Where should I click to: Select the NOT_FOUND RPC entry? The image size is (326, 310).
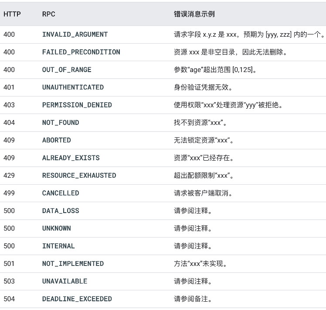coord(61,123)
